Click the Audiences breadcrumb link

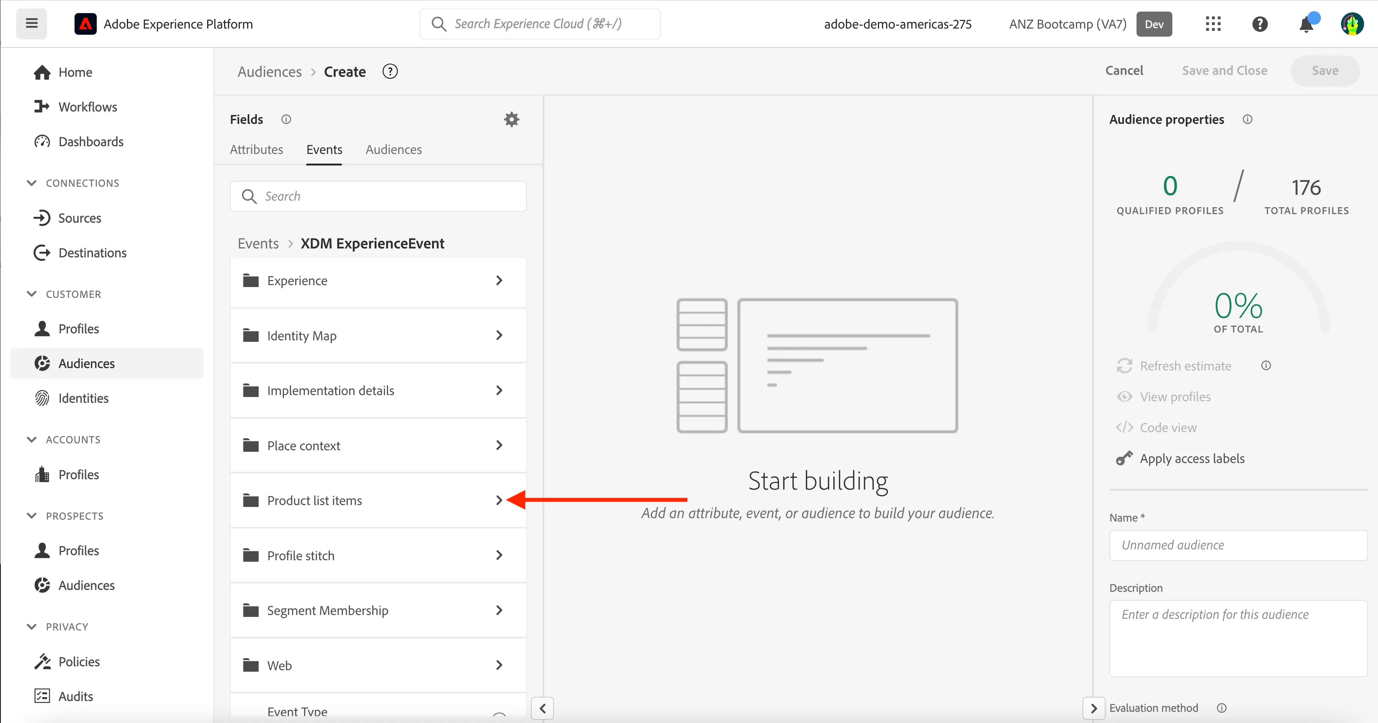tap(270, 72)
